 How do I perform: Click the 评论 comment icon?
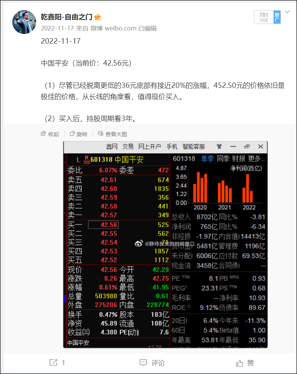143,363
